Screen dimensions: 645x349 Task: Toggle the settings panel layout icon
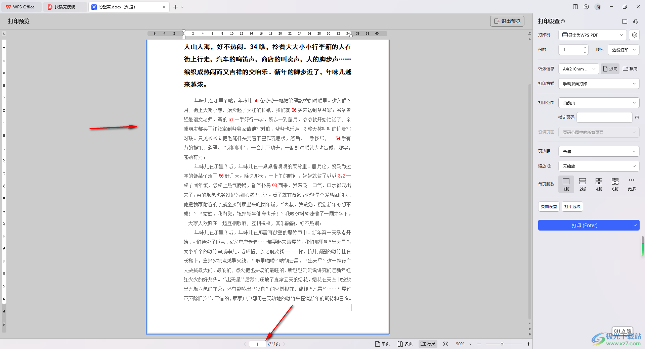tap(625, 21)
